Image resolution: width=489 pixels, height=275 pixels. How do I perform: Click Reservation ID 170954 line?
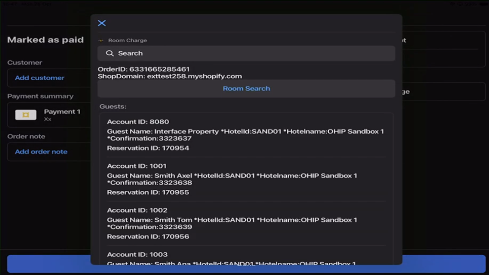(148, 148)
